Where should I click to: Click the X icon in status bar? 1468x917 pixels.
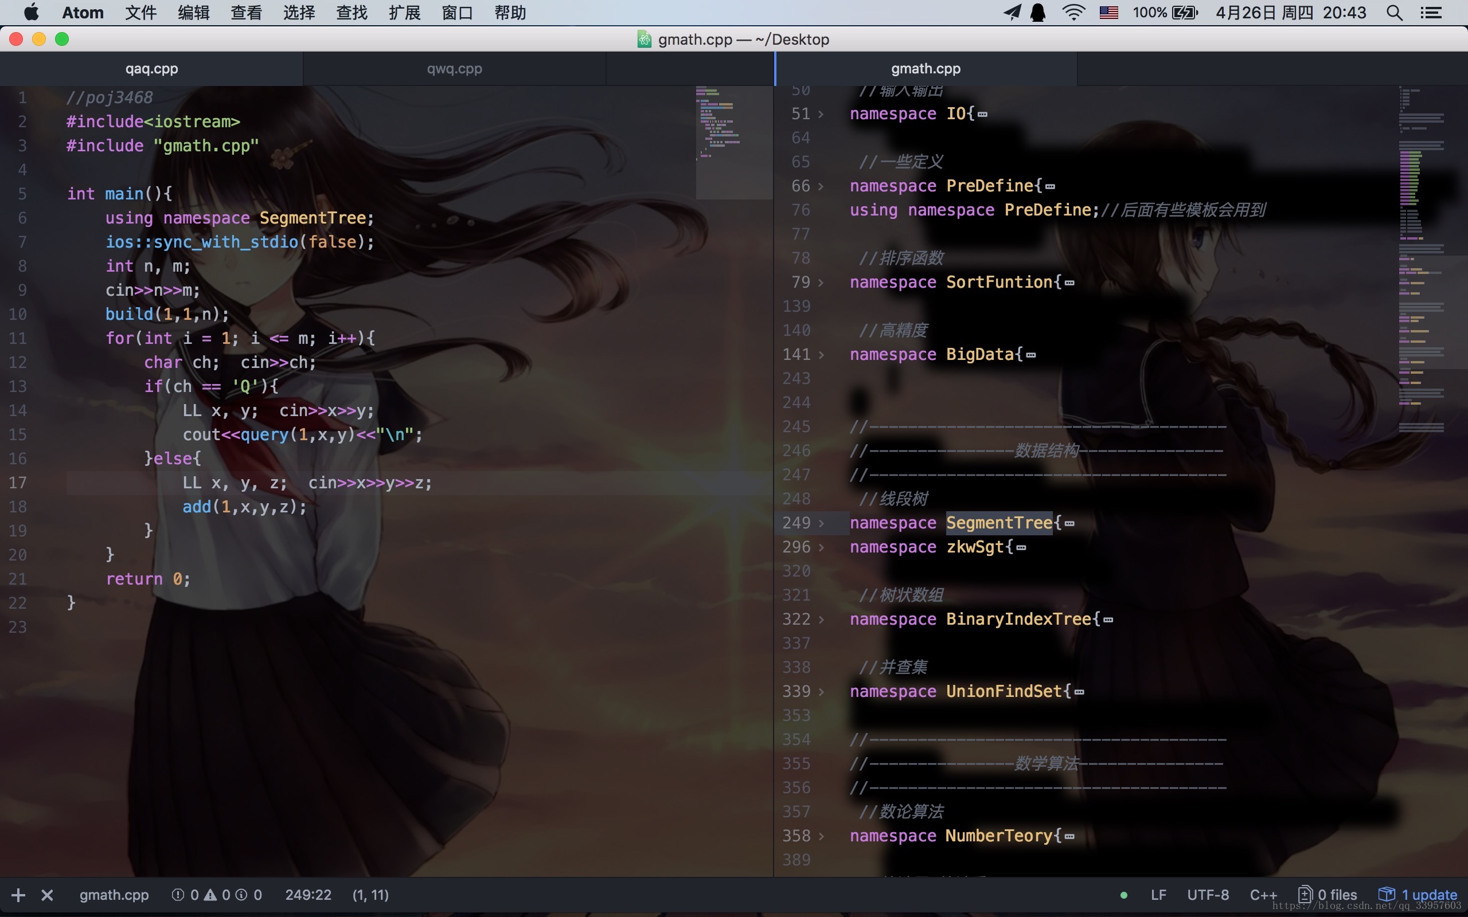pos(48,895)
